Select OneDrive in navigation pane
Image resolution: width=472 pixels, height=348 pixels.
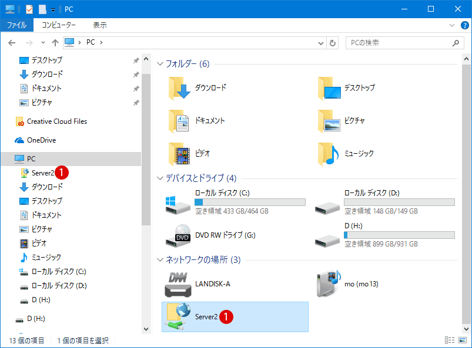coord(41,140)
